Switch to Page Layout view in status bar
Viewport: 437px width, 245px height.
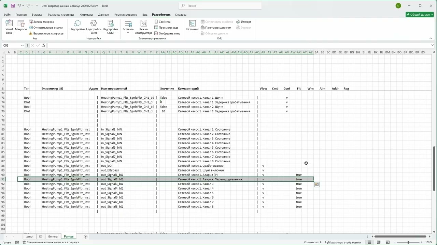379,242
